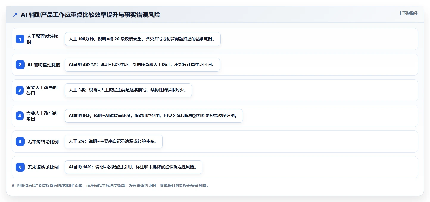Open the AI辅助 38分钟 detail box
Screen dimensions: 430x202
142,65
